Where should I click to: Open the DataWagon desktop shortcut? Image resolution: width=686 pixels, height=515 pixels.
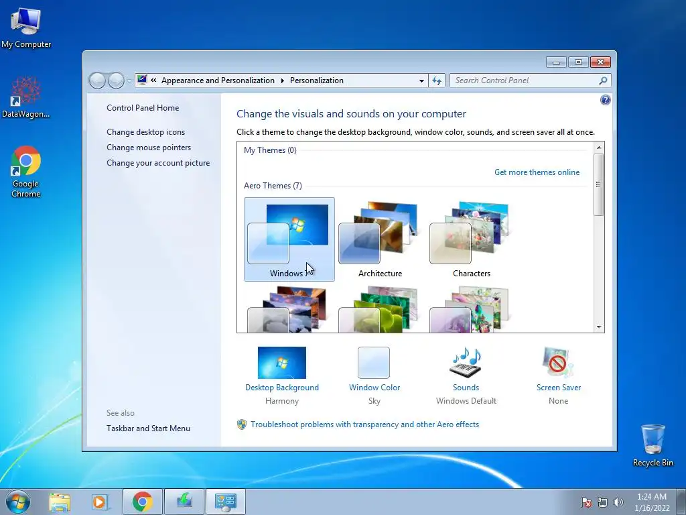click(26, 97)
